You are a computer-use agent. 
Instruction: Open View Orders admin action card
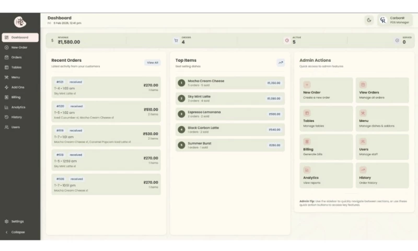coord(382,90)
